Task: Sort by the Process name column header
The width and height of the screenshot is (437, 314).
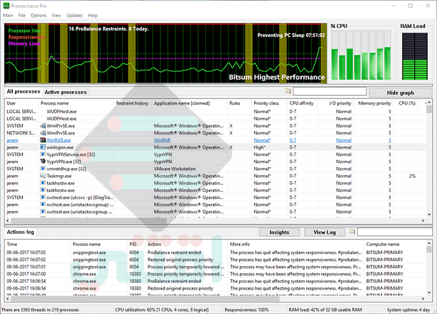Action: (76, 103)
